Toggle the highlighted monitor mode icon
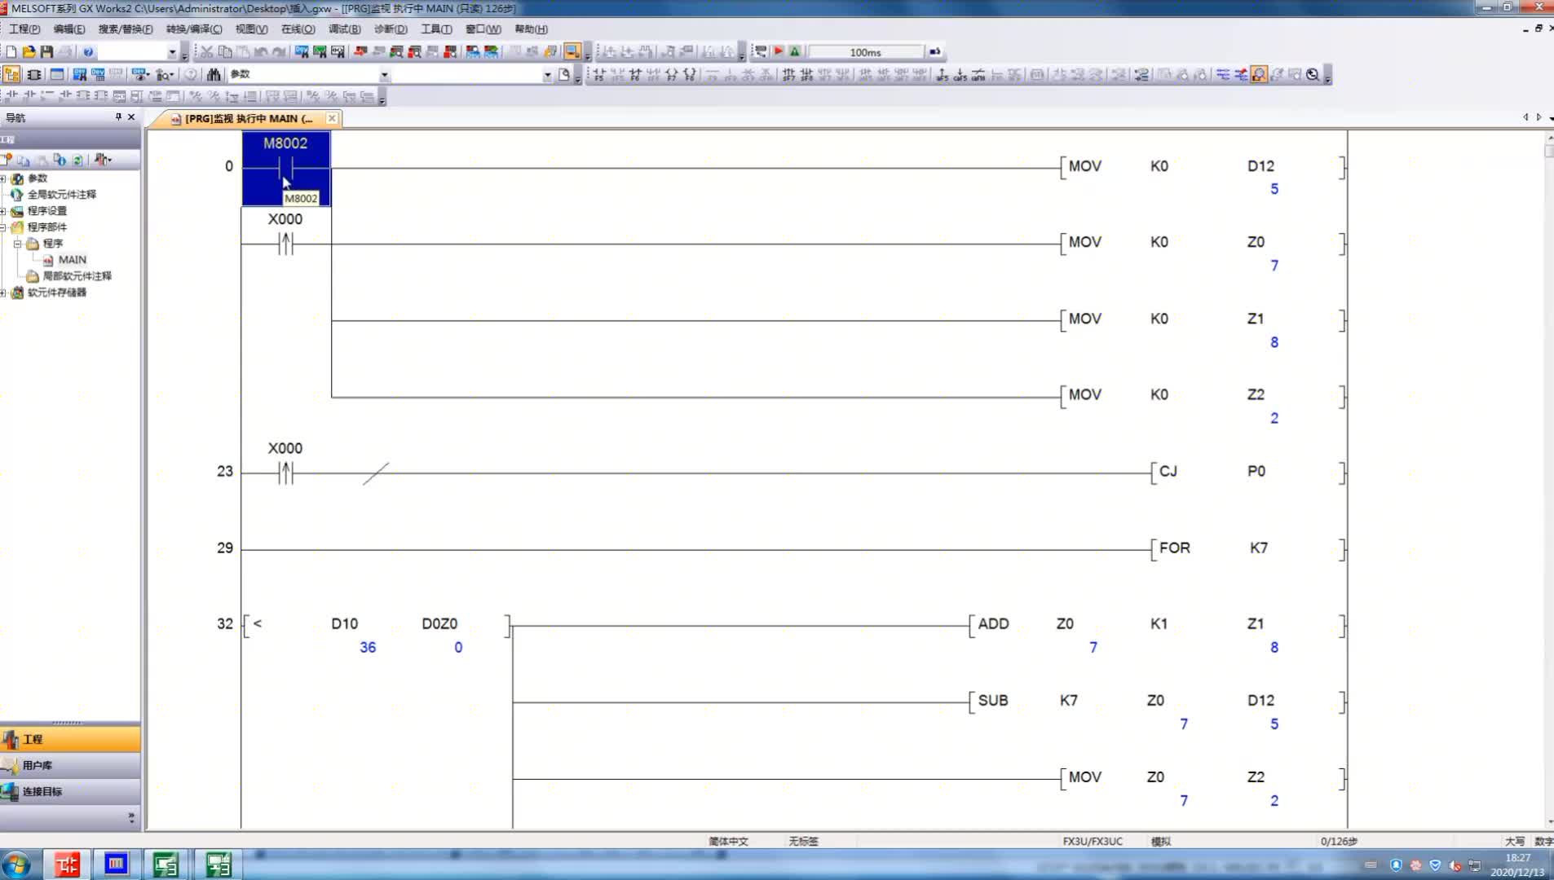 point(572,52)
